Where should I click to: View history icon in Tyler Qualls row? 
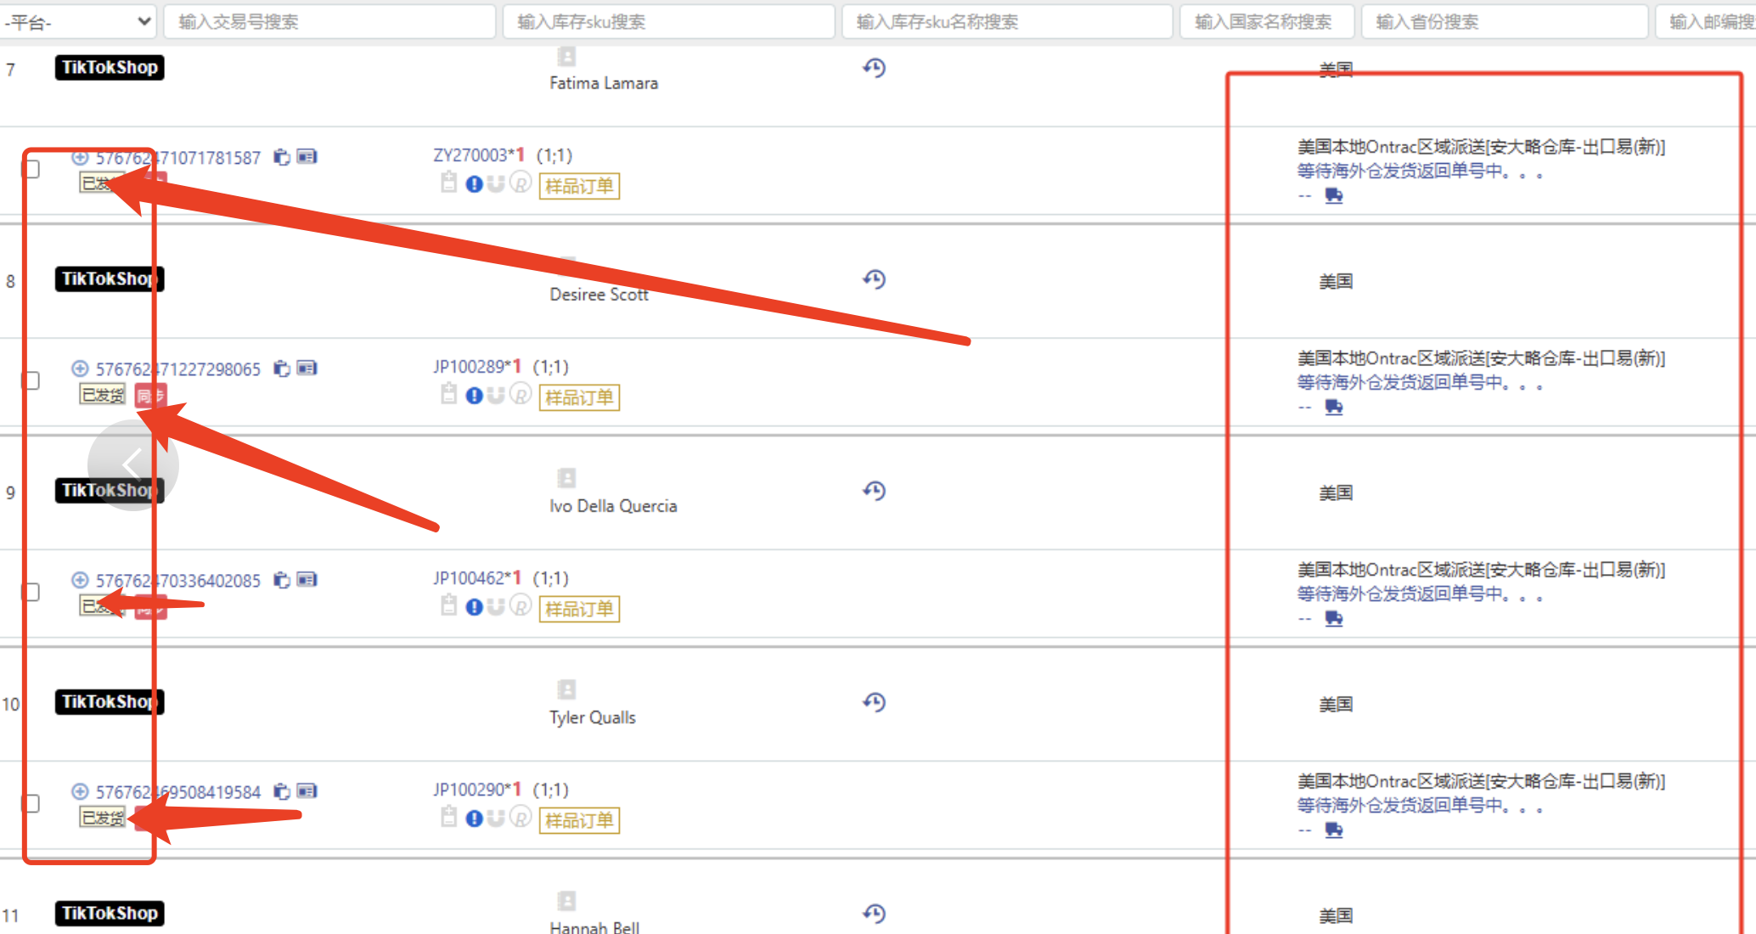(x=875, y=702)
